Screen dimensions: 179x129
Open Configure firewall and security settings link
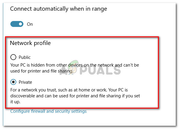click(x=48, y=111)
